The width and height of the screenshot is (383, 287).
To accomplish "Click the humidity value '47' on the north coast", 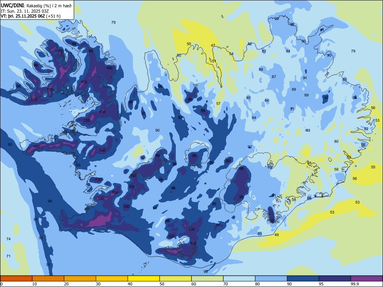I will coord(213,46).
